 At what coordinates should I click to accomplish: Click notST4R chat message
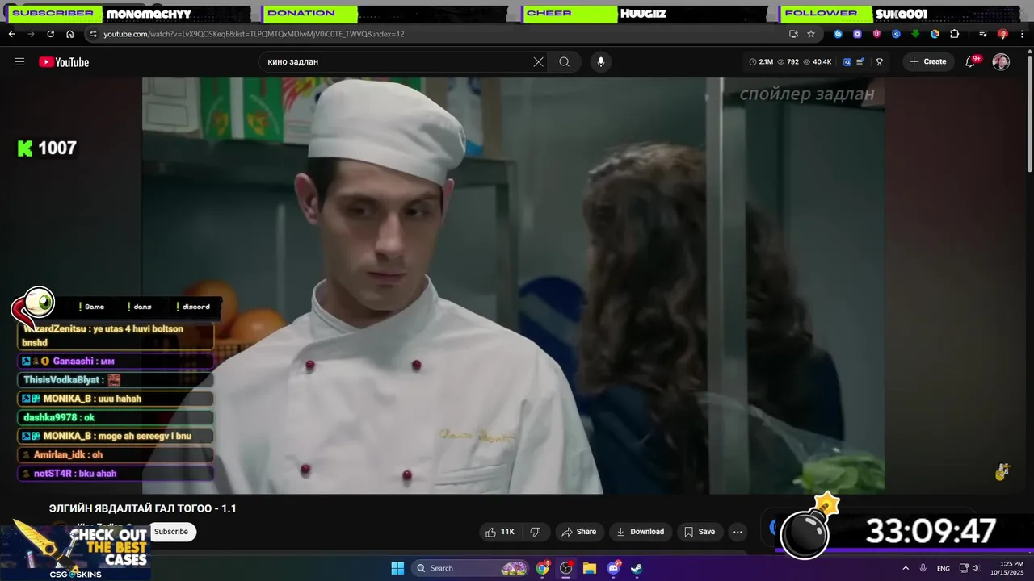pyautogui.click(x=116, y=474)
